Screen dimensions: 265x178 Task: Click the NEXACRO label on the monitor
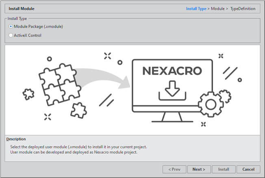172,71
